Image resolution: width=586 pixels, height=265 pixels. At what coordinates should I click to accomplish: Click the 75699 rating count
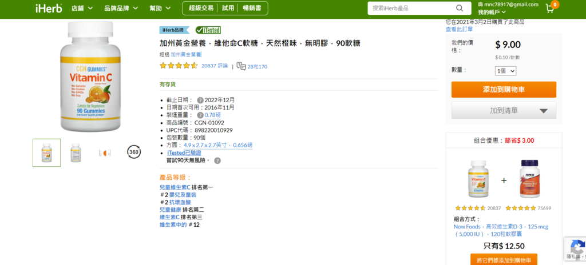(544, 208)
